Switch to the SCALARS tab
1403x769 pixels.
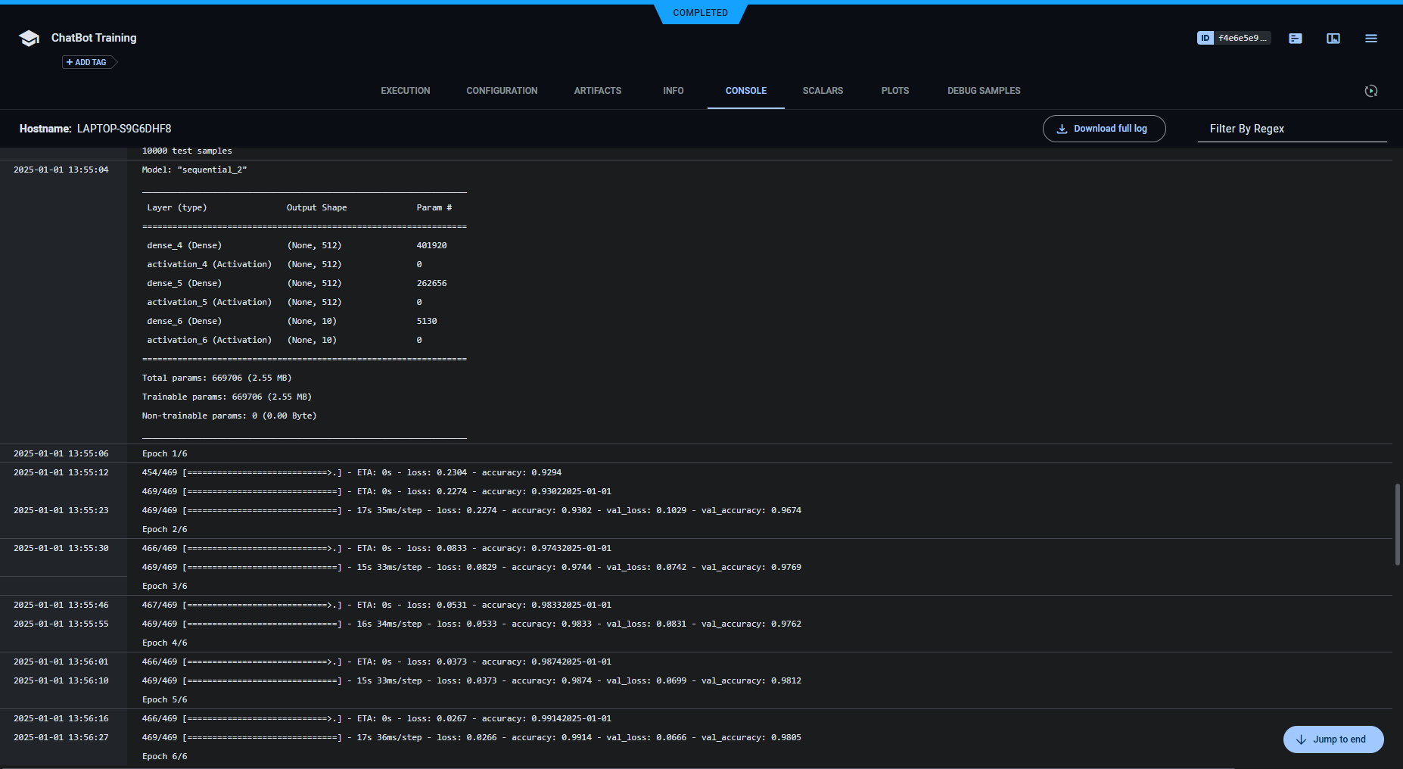[x=823, y=91]
